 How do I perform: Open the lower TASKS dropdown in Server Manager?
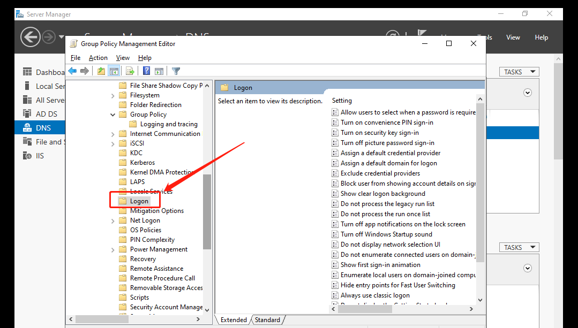tap(519, 247)
